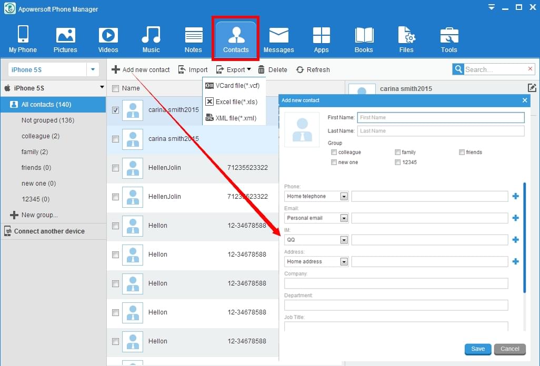The width and height of the screenshot is (540, 366).
Task: Open the QQ IM type dropdown
Action: pyautogui.click(x=344, y=240)
